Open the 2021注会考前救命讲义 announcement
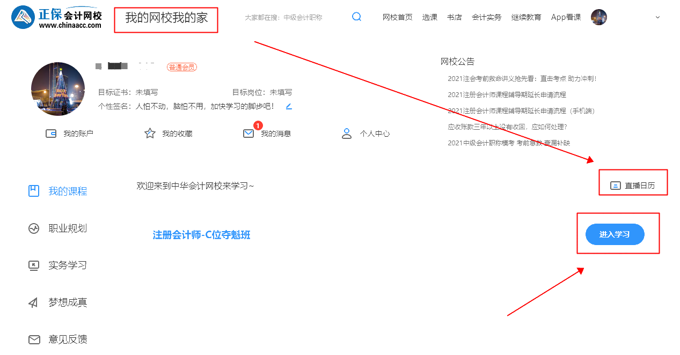The height and width of the screenshot is (355, 680). pos(521,78)
